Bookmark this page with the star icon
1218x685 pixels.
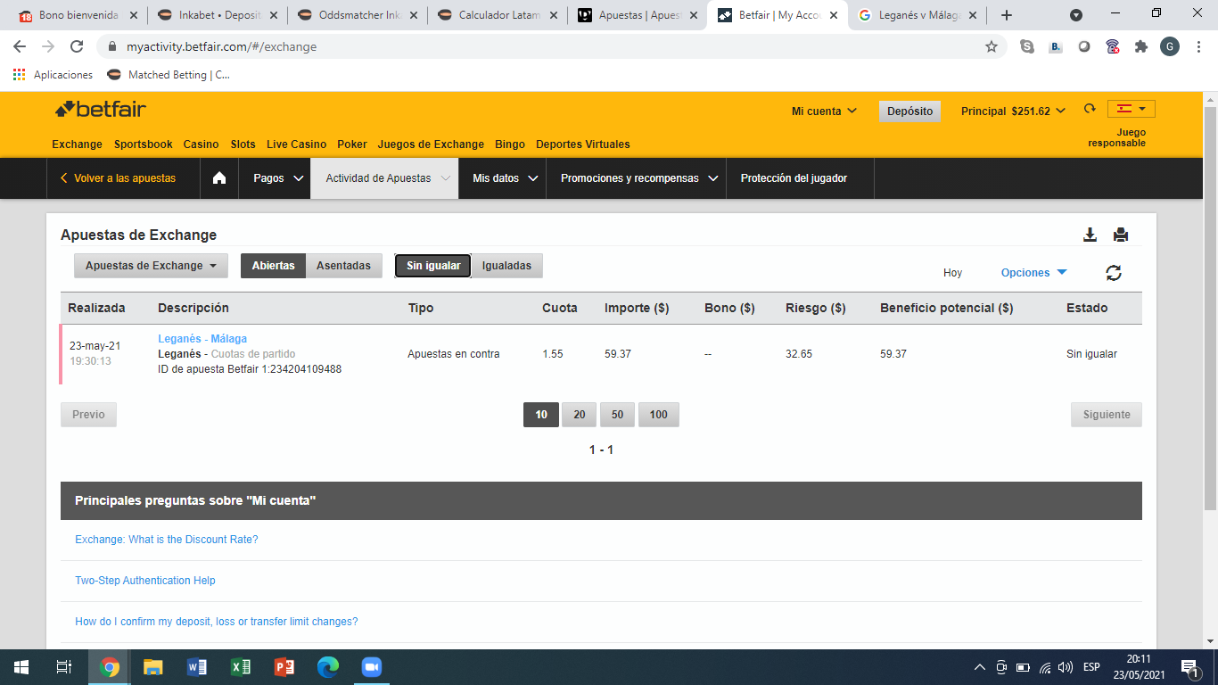(x=992, y=46)
